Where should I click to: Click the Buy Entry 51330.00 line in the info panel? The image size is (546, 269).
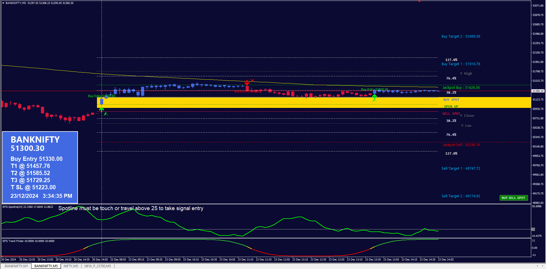pyautogui.click(x=37, y=159)
